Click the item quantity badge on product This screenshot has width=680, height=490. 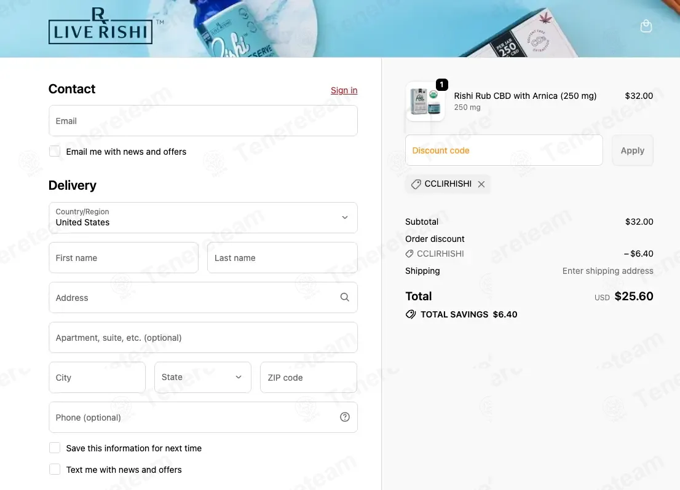coord(441,85)
